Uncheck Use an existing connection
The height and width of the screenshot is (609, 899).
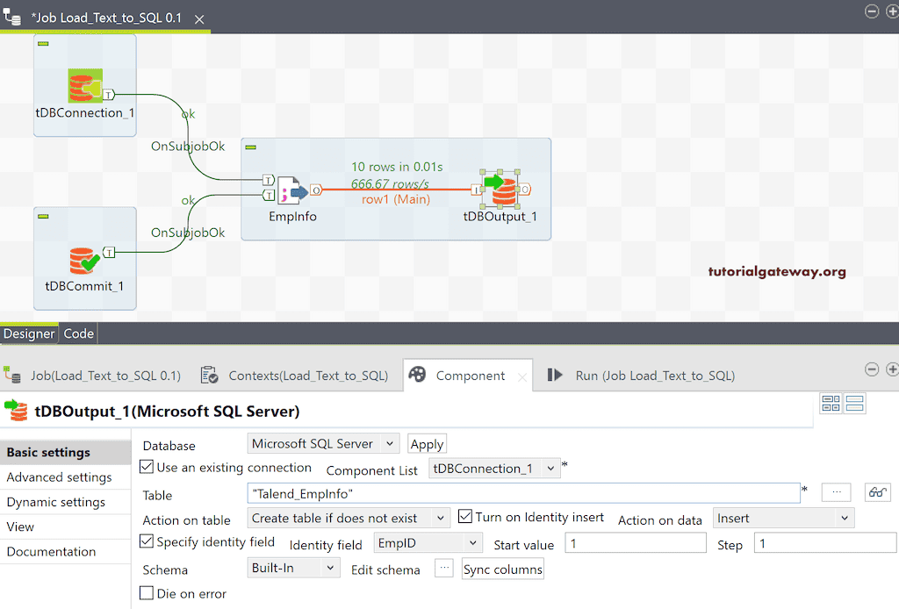[x=147, y=468]
